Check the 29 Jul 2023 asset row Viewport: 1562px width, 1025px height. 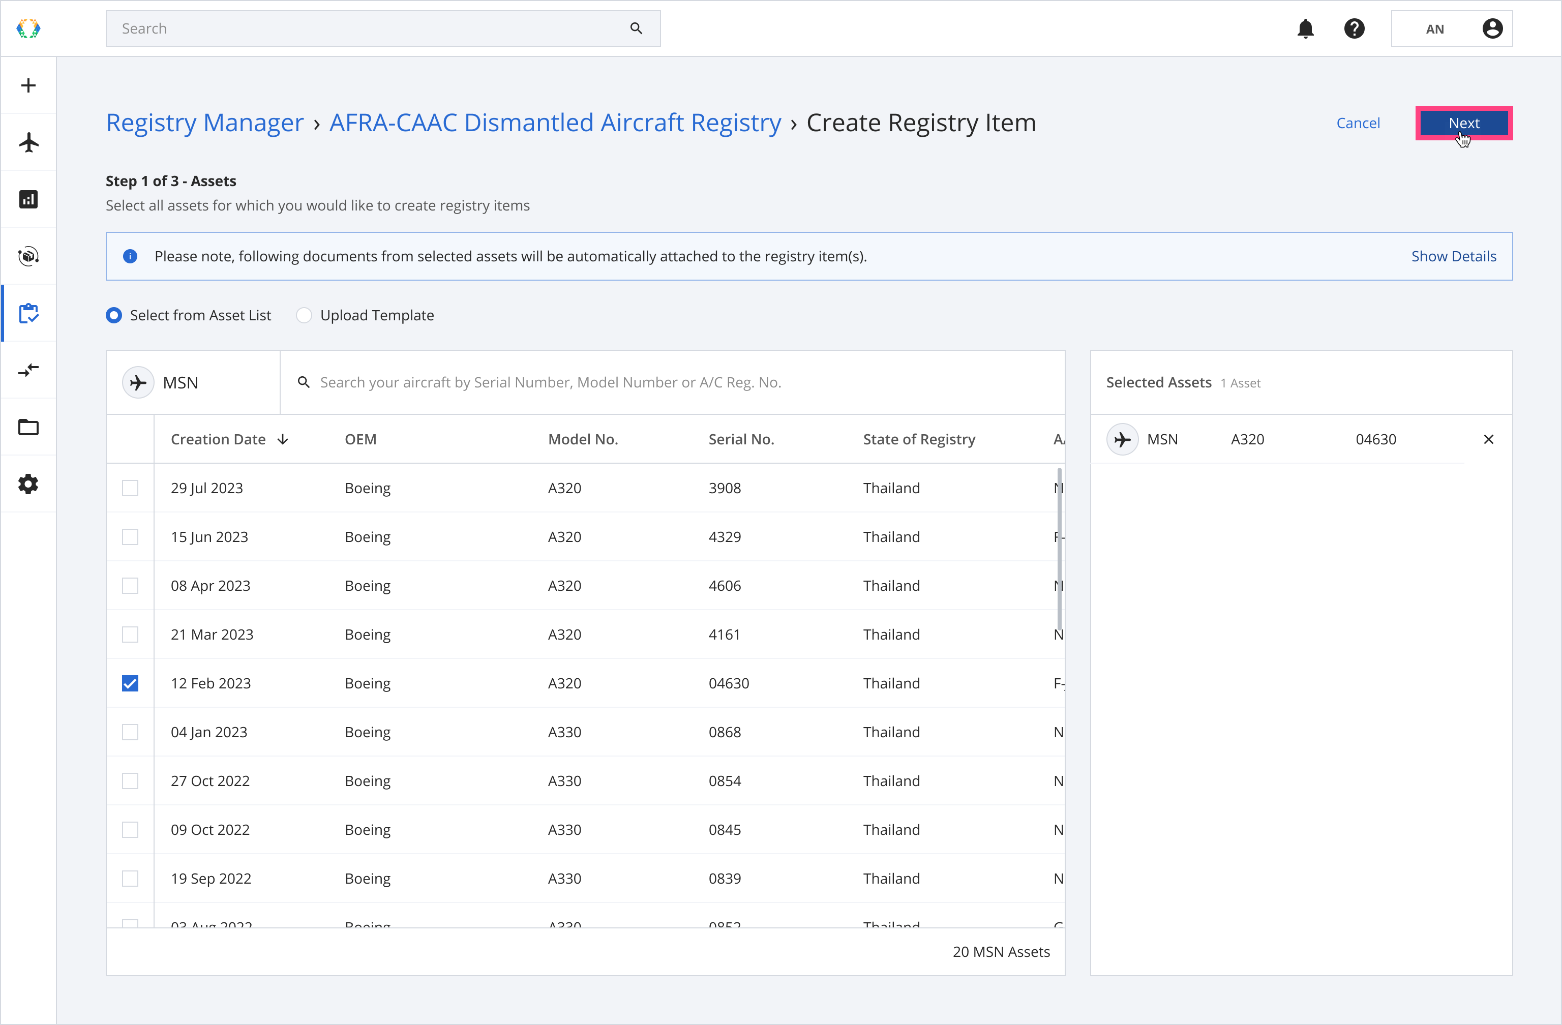pyautogui.click(x=130, y=488)
